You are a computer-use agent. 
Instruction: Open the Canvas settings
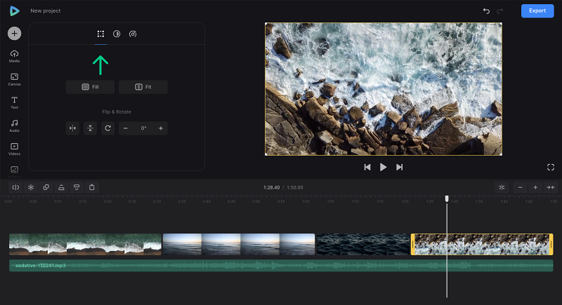pyautogui.click(x=14, y=79)
